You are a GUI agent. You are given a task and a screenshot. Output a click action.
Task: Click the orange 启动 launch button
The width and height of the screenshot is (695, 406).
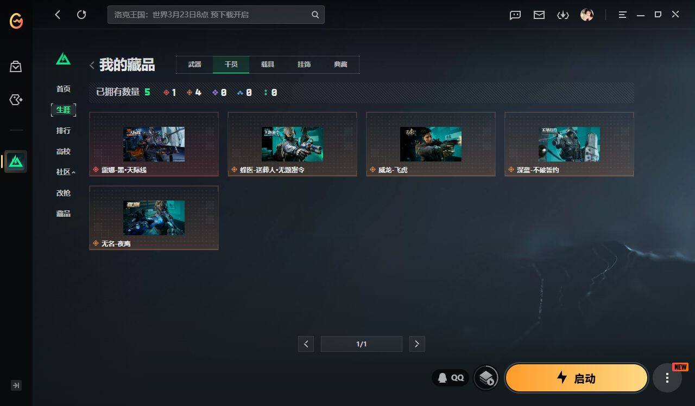pyautogui.click(x=577, y=378)
